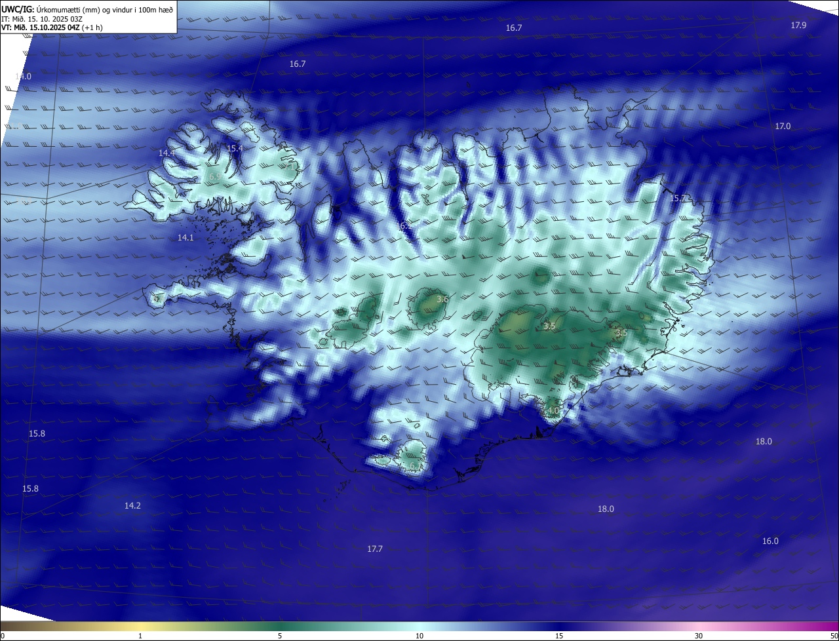The width and height of the screenshot is (839, 641).
Task: Click the 1 tick on the color scale
Action: click(140, 636)
